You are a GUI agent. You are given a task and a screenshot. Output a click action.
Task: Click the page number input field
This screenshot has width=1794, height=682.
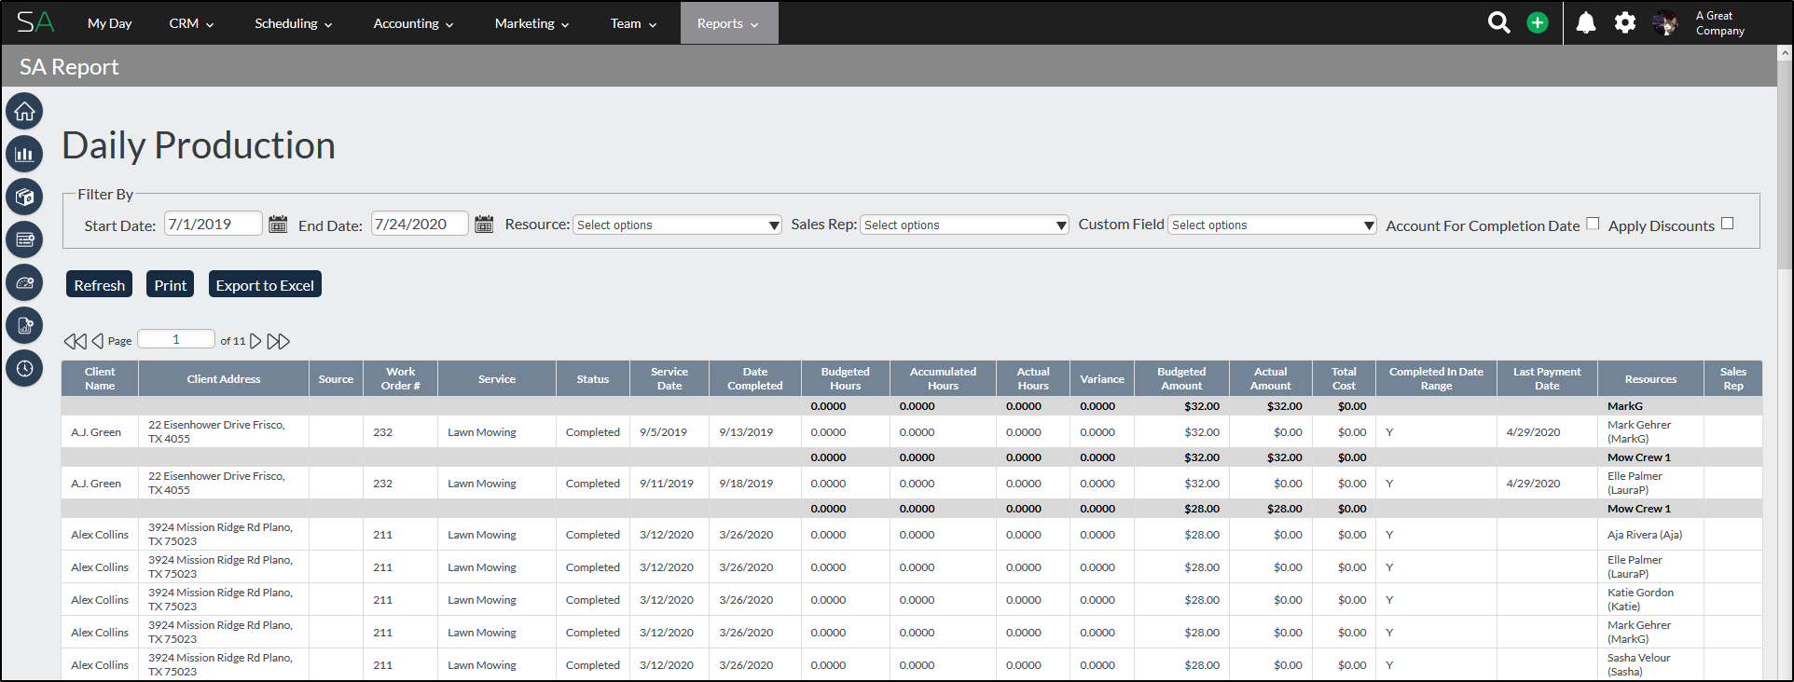pos(176,340)
